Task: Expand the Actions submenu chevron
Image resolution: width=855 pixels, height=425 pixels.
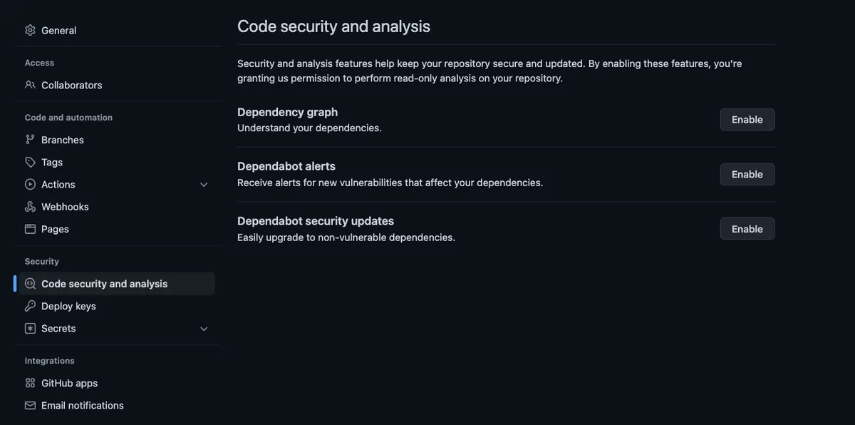Action: tap(204, 185)
